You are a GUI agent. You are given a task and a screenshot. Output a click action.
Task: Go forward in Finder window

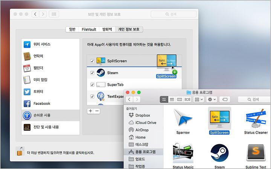coord(137,100)
